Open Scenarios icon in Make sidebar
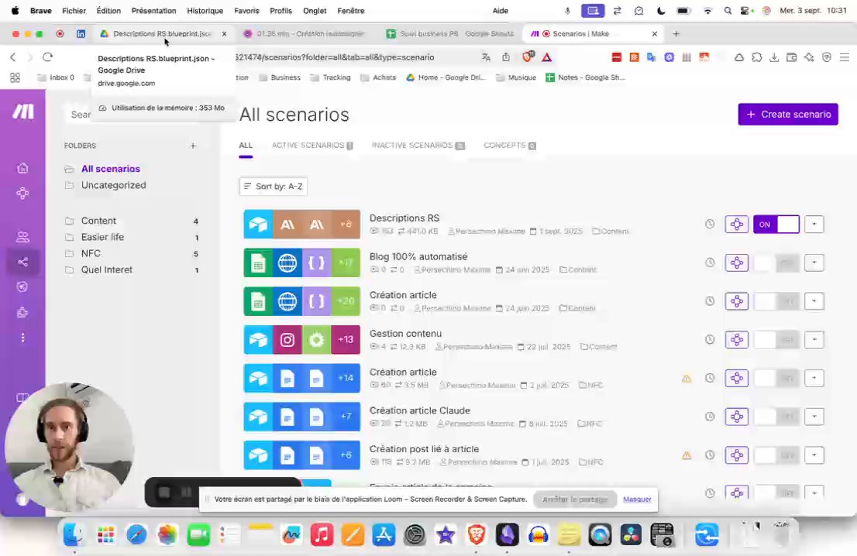 22,193
